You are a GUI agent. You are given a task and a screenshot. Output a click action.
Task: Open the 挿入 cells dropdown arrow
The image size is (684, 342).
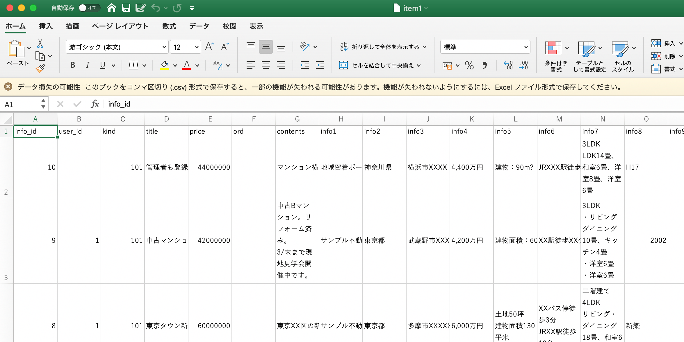point(681,44)
